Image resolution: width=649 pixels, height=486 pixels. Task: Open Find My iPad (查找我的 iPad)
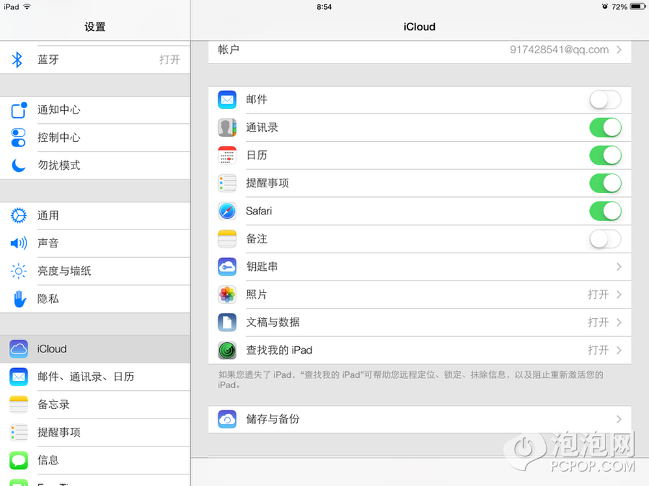[420, 351]
